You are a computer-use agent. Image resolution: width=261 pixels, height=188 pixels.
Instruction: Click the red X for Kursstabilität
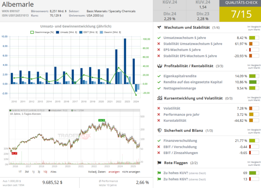(159, 121)
